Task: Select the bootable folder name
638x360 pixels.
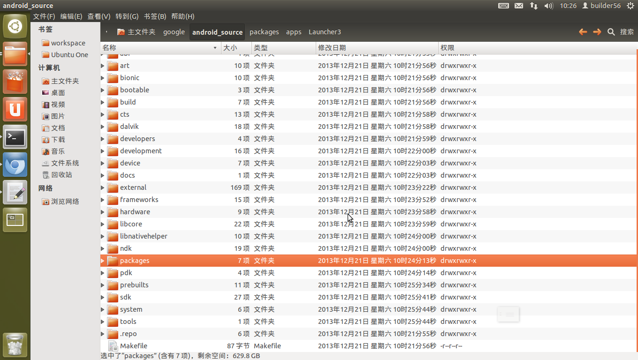Action: click(x=135, y=90)
